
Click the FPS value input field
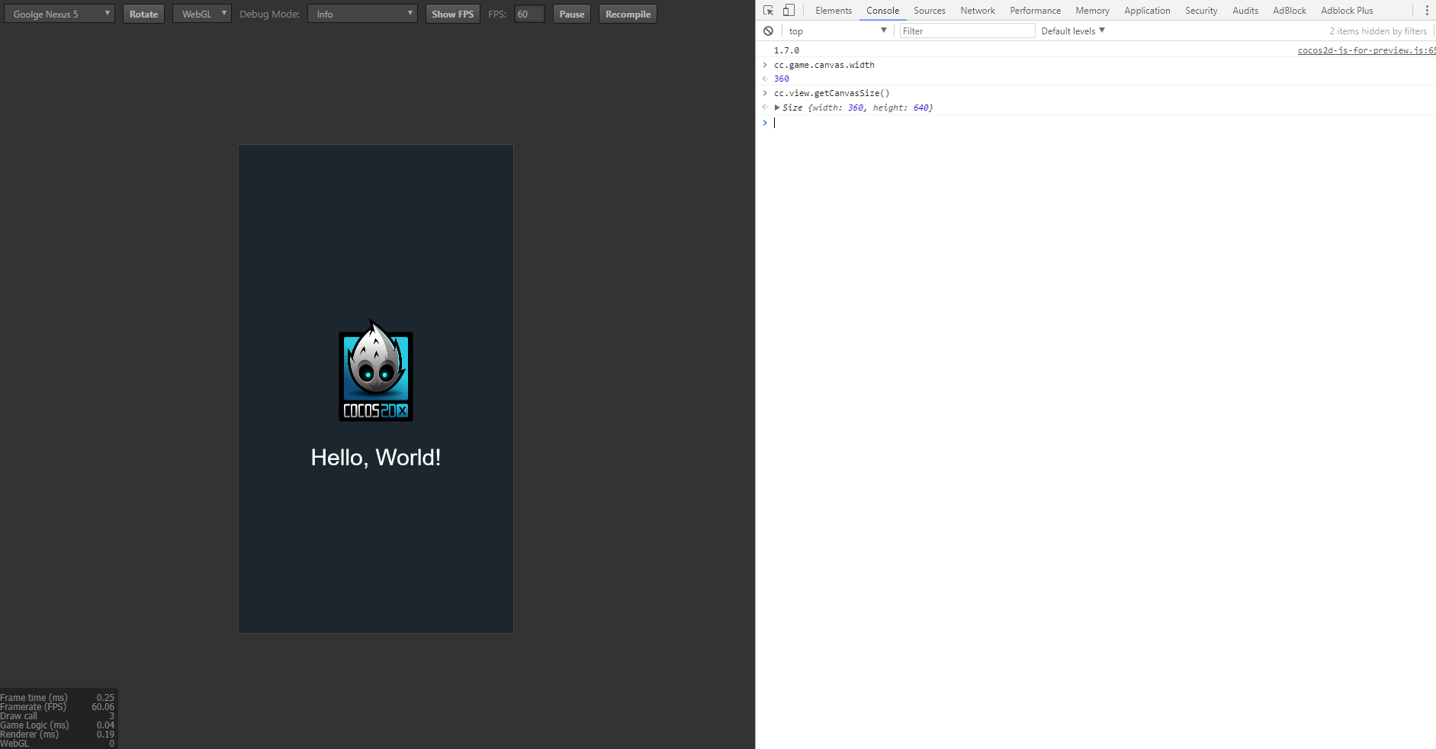point(529,14)
